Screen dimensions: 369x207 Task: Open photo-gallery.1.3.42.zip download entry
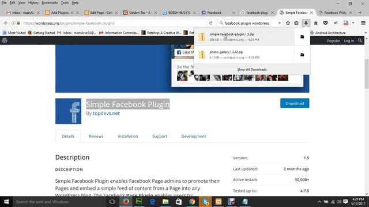[x=244, y=55]
